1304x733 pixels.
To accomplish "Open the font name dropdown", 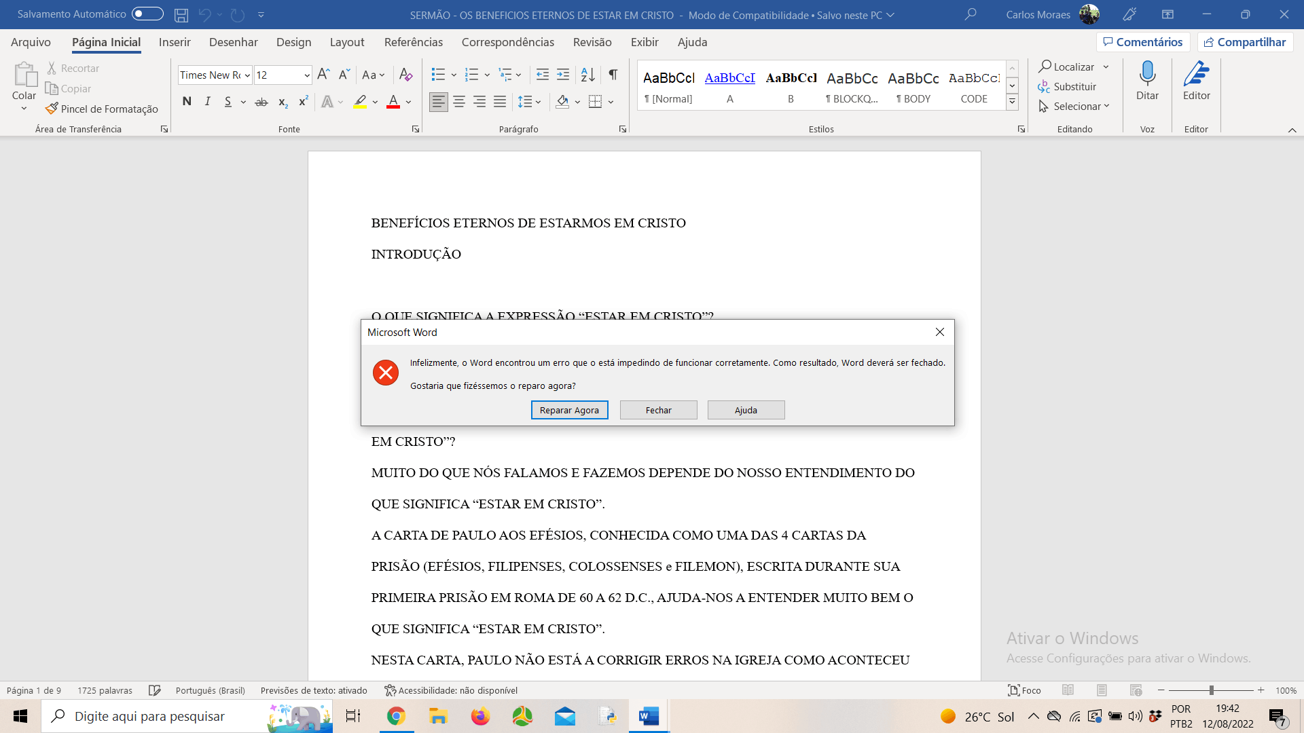I will point(247,75).
